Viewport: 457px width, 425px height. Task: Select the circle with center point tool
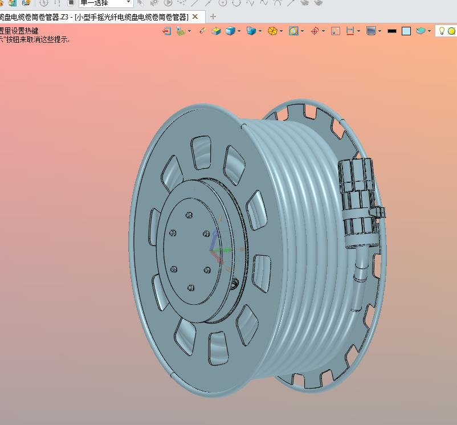(223, 3)
